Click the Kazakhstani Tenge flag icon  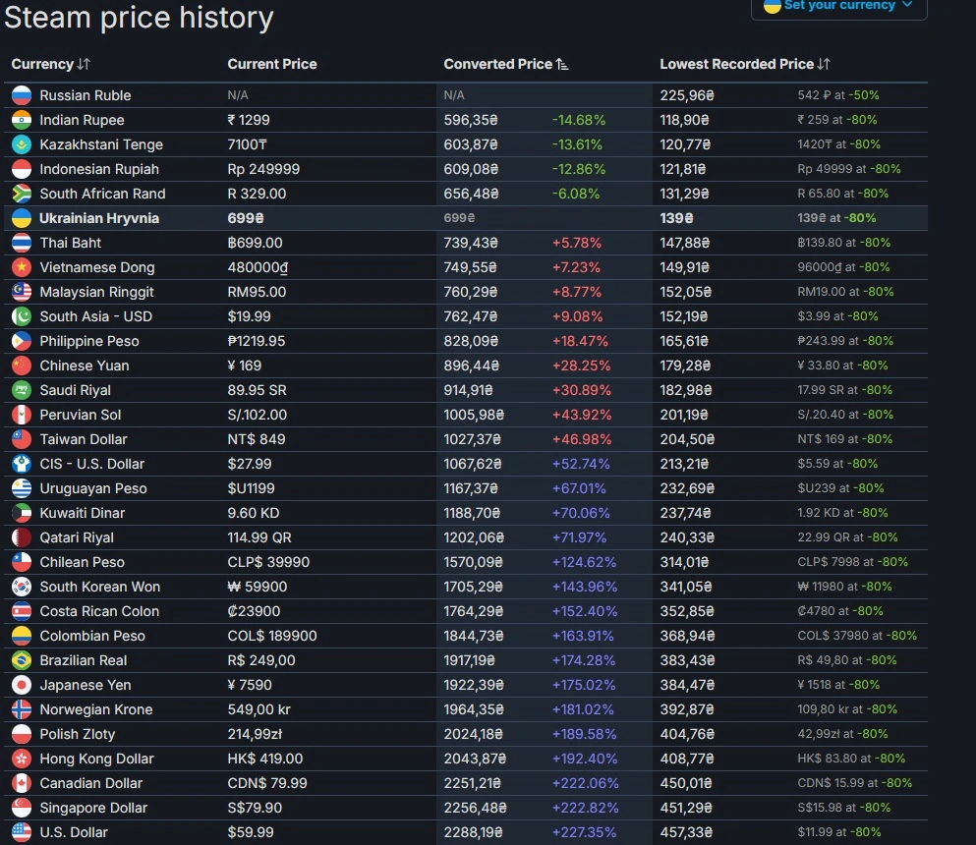(22, 144)
